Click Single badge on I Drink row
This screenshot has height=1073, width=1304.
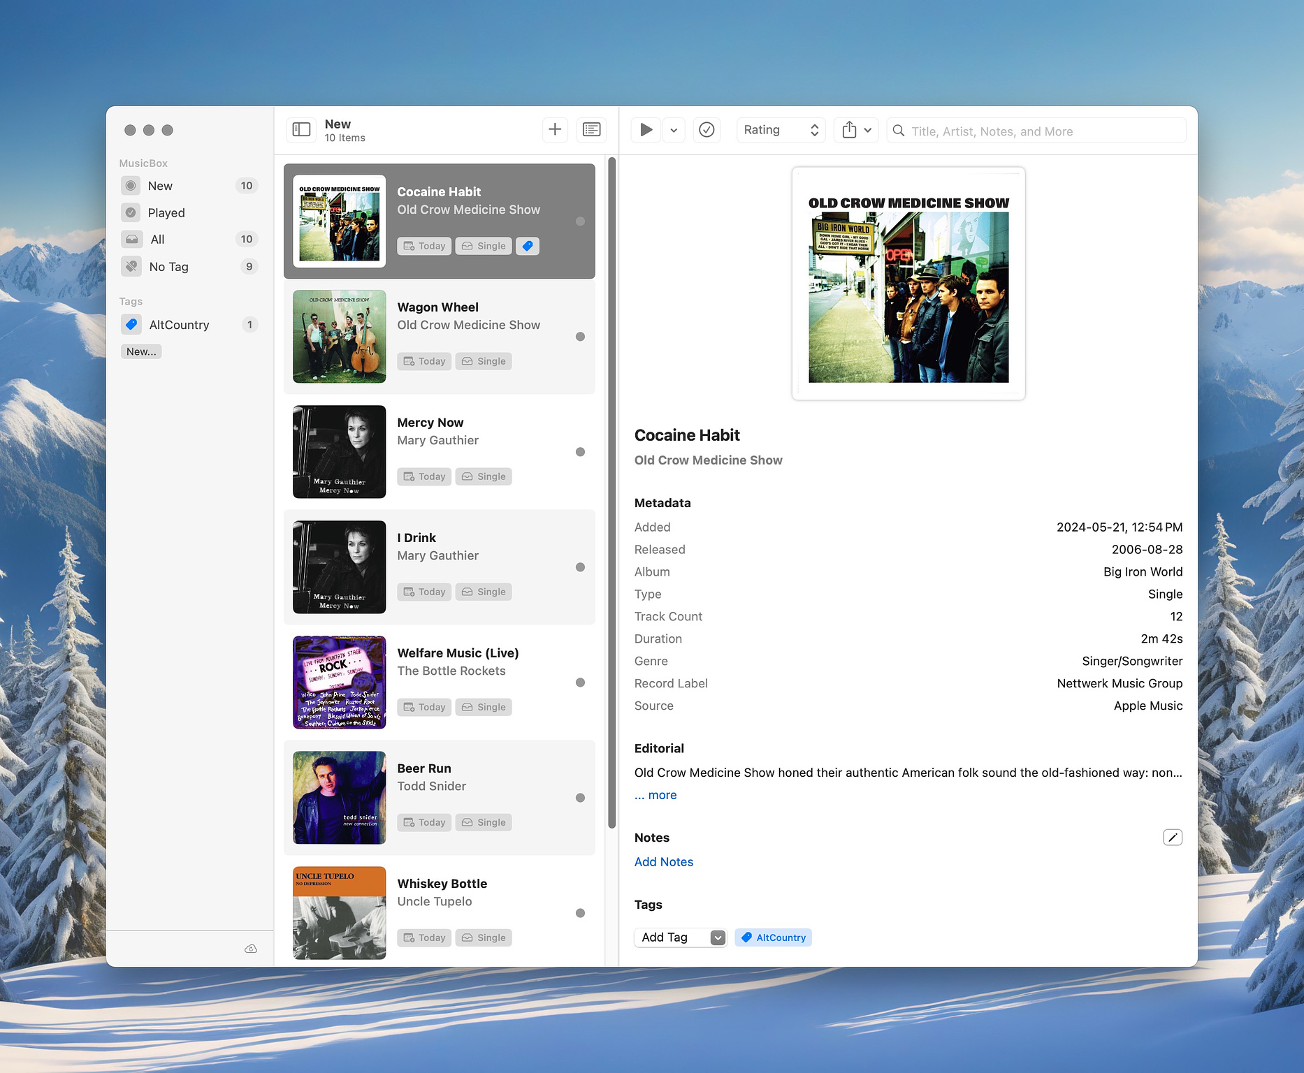[484, 592]
